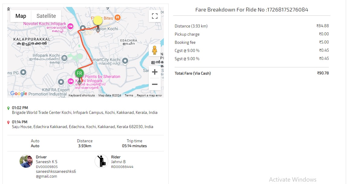
Task: Click the red drop location pin at 01:14 PM
Action: tap(8, 122)
